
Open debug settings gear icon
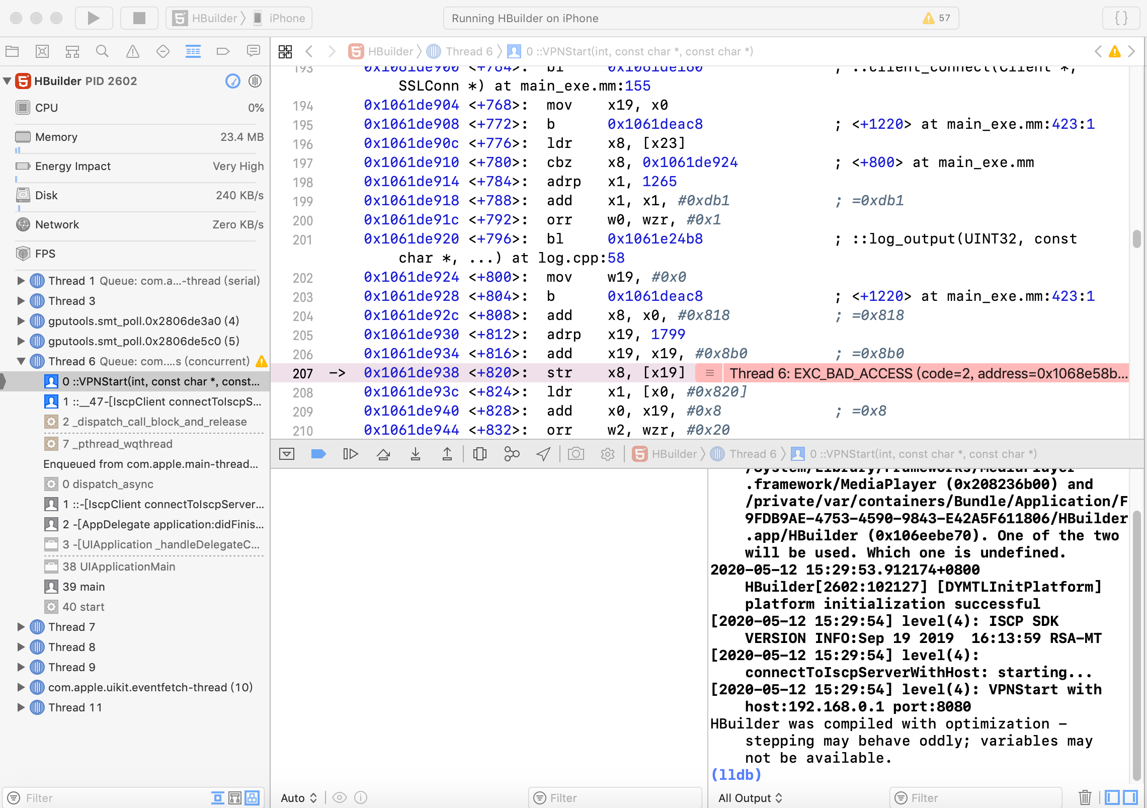tap(608, 454)
